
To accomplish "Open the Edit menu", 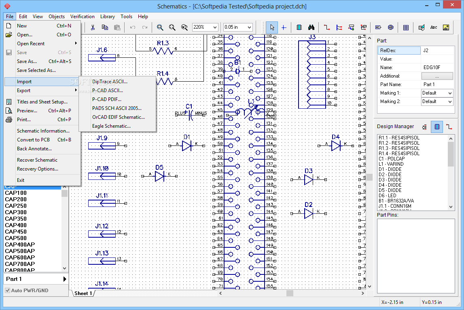I will 23,17.
